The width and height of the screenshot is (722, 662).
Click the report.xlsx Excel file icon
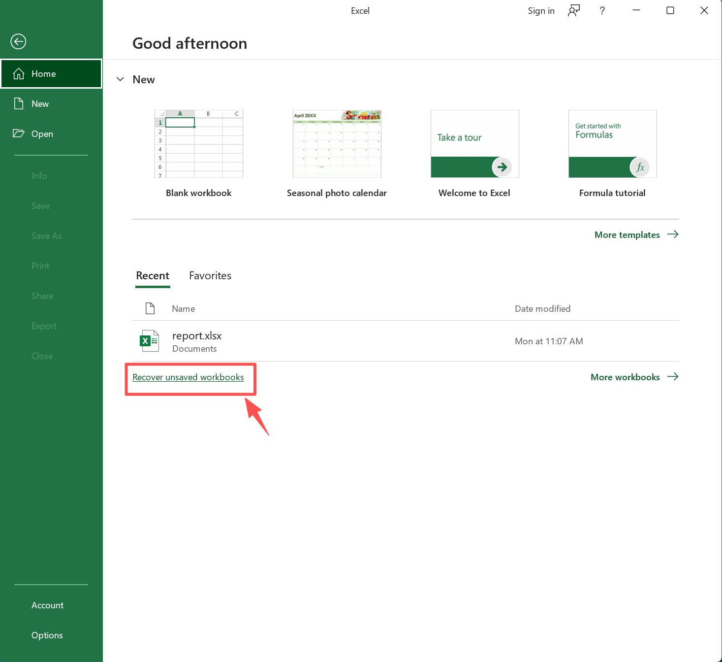150,341
